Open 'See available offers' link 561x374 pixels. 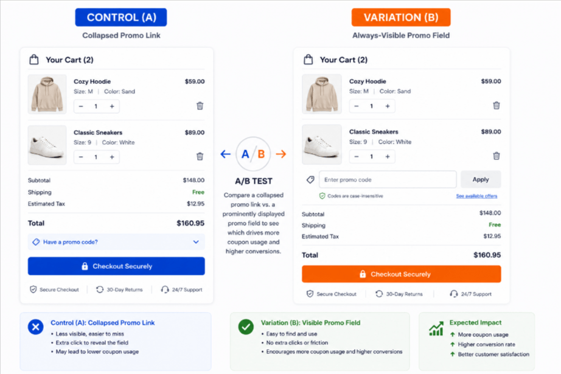coord(476,196)
